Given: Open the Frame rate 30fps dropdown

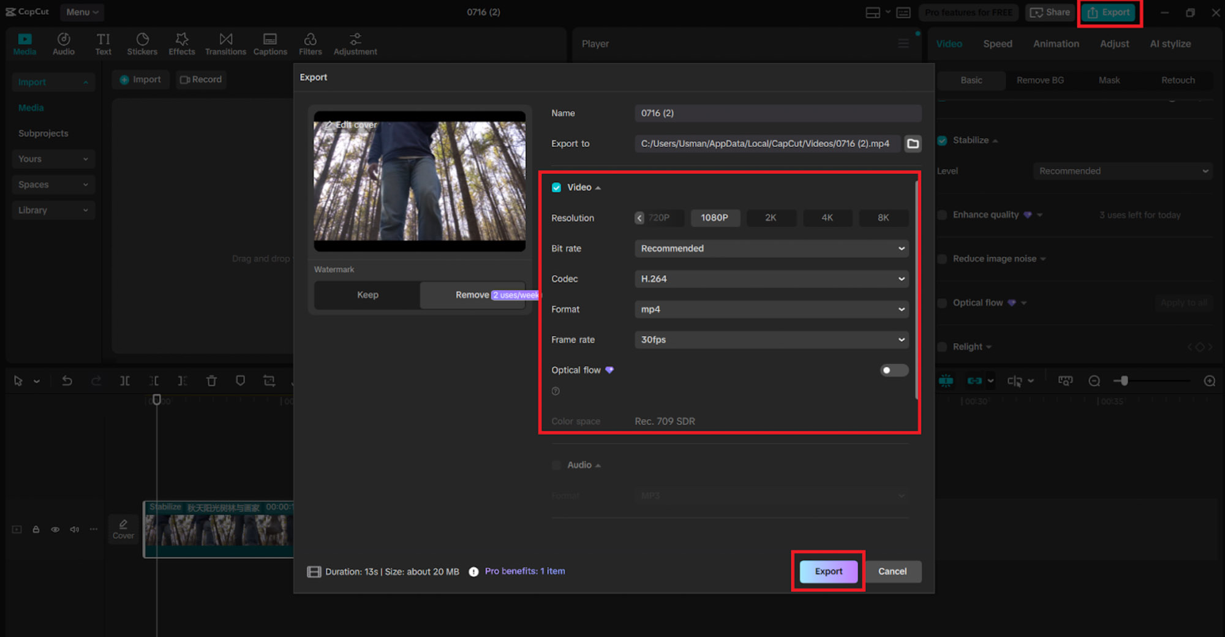Looking at the screenshot, I should pyautogui.click(x=772, y=339).
